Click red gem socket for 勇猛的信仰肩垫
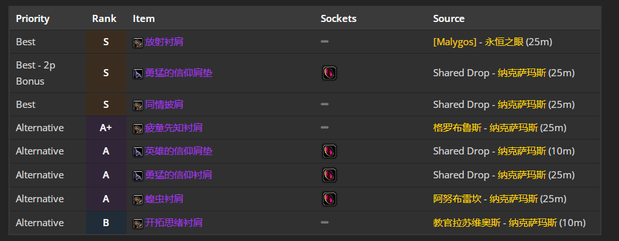 point(330,73)
